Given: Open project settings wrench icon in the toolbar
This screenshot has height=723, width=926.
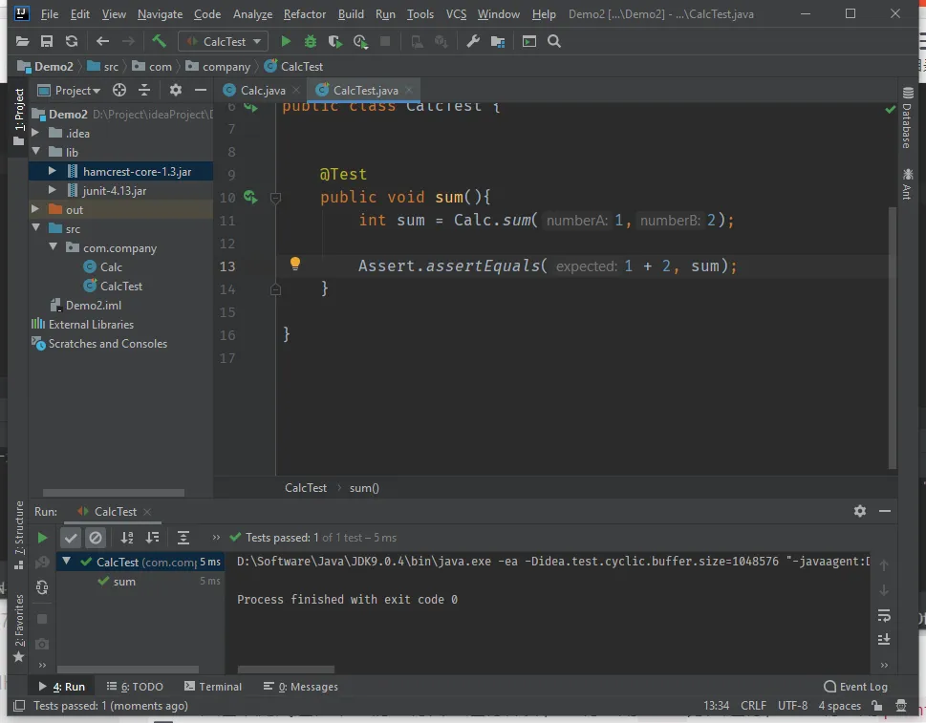Looking at the screenshot, I should click(472, 41).
